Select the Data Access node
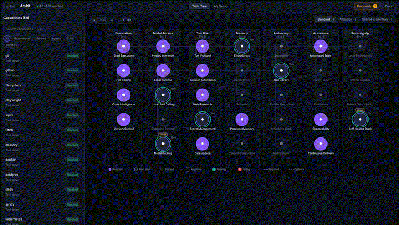Screen dimensions: 399x225 (202, 144)
